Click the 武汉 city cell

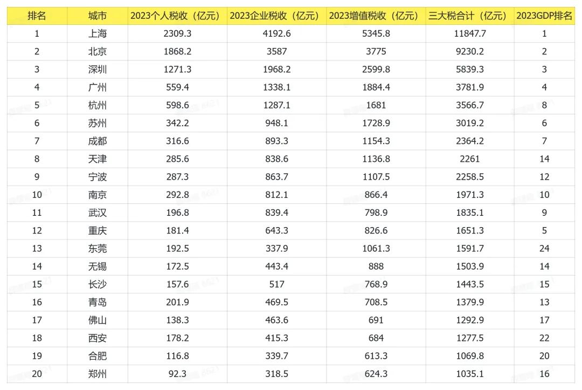point(97,213)
